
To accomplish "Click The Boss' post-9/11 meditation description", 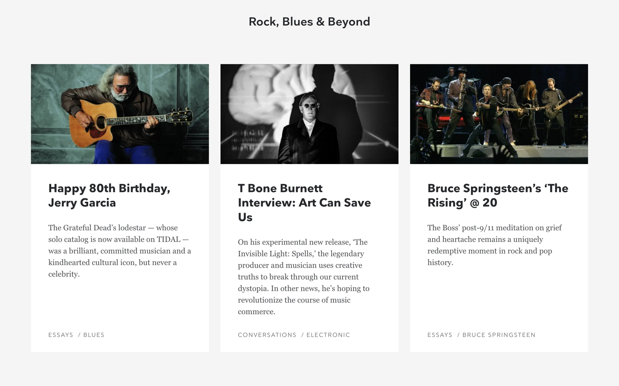I will click(494, 245).
